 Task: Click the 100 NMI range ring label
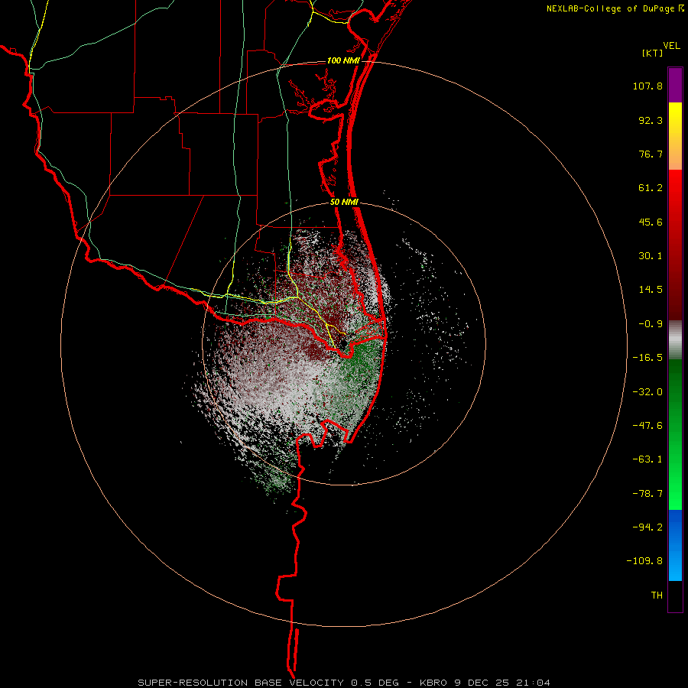point(343,60)
